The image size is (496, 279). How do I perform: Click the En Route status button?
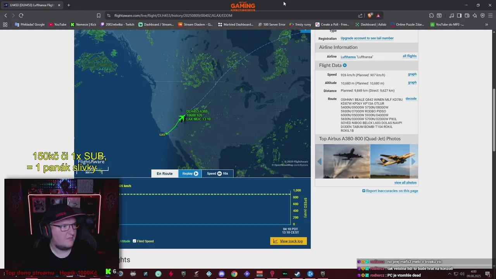(x=165, y=174)
